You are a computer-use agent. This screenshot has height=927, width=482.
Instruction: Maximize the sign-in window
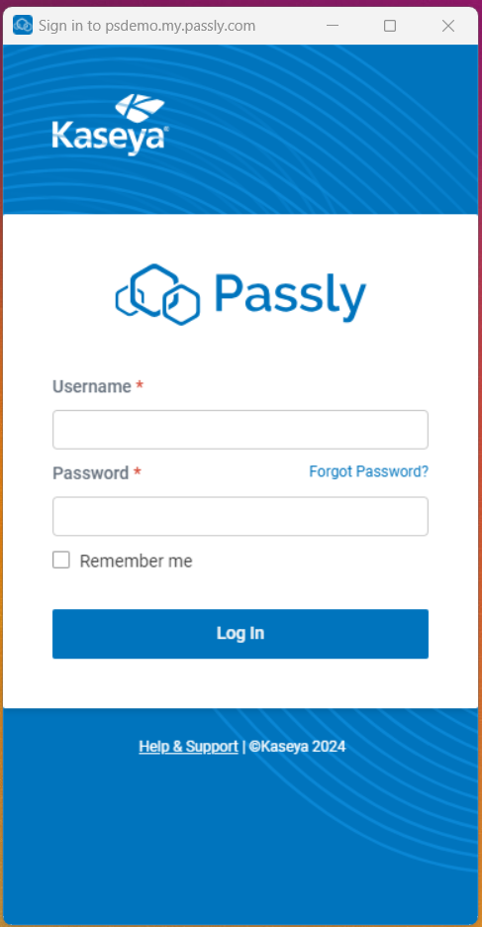tap(390, 26)
